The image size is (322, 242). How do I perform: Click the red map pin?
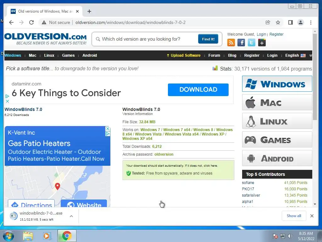[x=58, y=187]
